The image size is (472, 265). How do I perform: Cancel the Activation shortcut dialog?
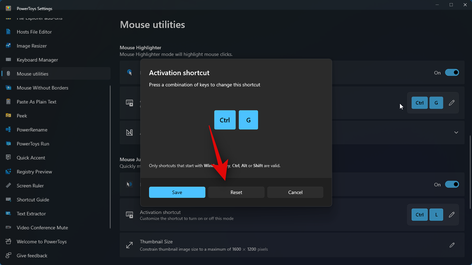[x=295, y=192]
